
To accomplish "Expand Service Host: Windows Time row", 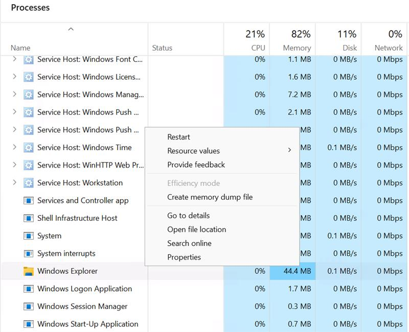I will pyautogui.click(x=15, y=147).
